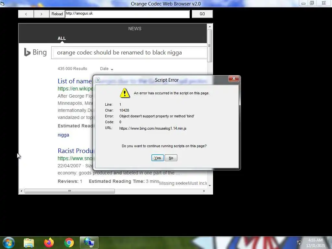Viewport: 332px width, 249px height.
Task: Open the en.wikipe green URL link
Action: coord(75,89)
